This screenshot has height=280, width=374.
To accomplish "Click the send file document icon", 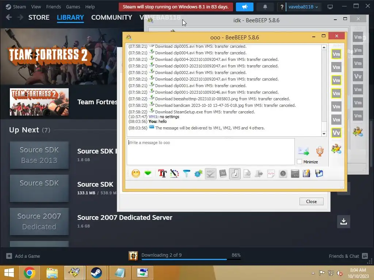I will (247, 174).
